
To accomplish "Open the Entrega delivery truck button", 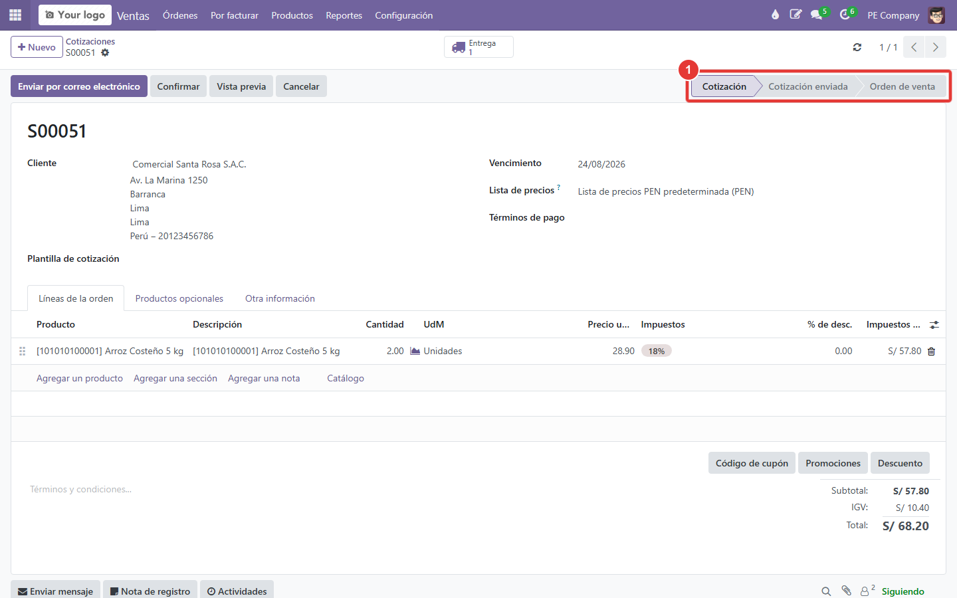I will click(x=478, y=47).
